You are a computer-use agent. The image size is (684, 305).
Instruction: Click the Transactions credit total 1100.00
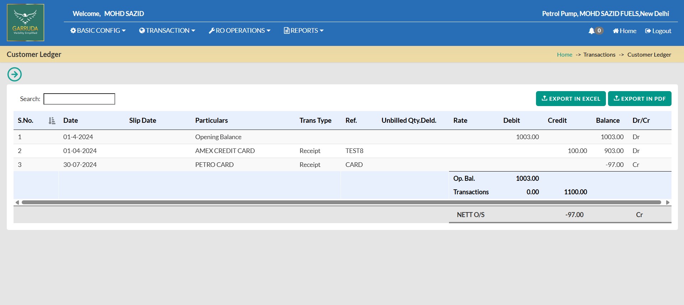click(576, 192)
